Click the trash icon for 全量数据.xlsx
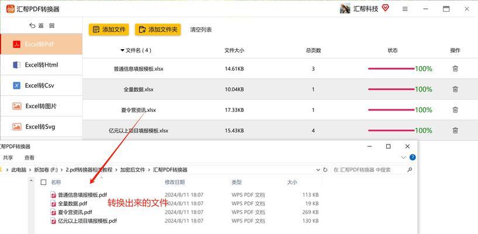This screenshot has width=478, height=234. pyautogui.click(x=455, y=89)
